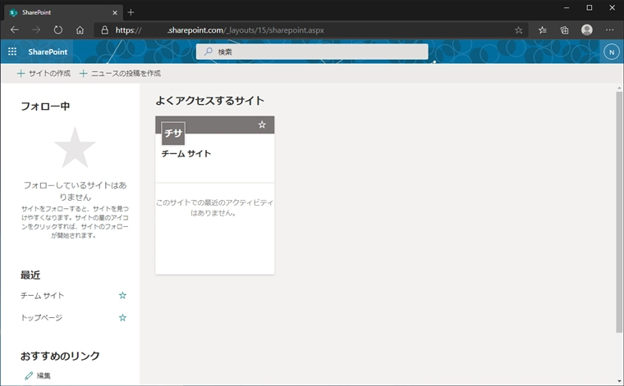Open チーム サイト in 最近 list
Screen dimensions: 624x386
point(42,296)
